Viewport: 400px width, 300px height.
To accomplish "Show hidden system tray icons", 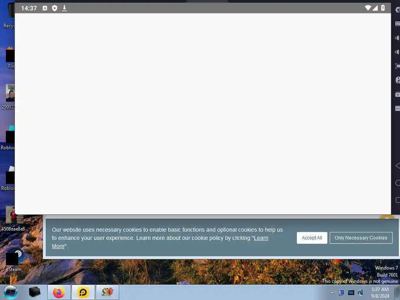I will (332, 293).
